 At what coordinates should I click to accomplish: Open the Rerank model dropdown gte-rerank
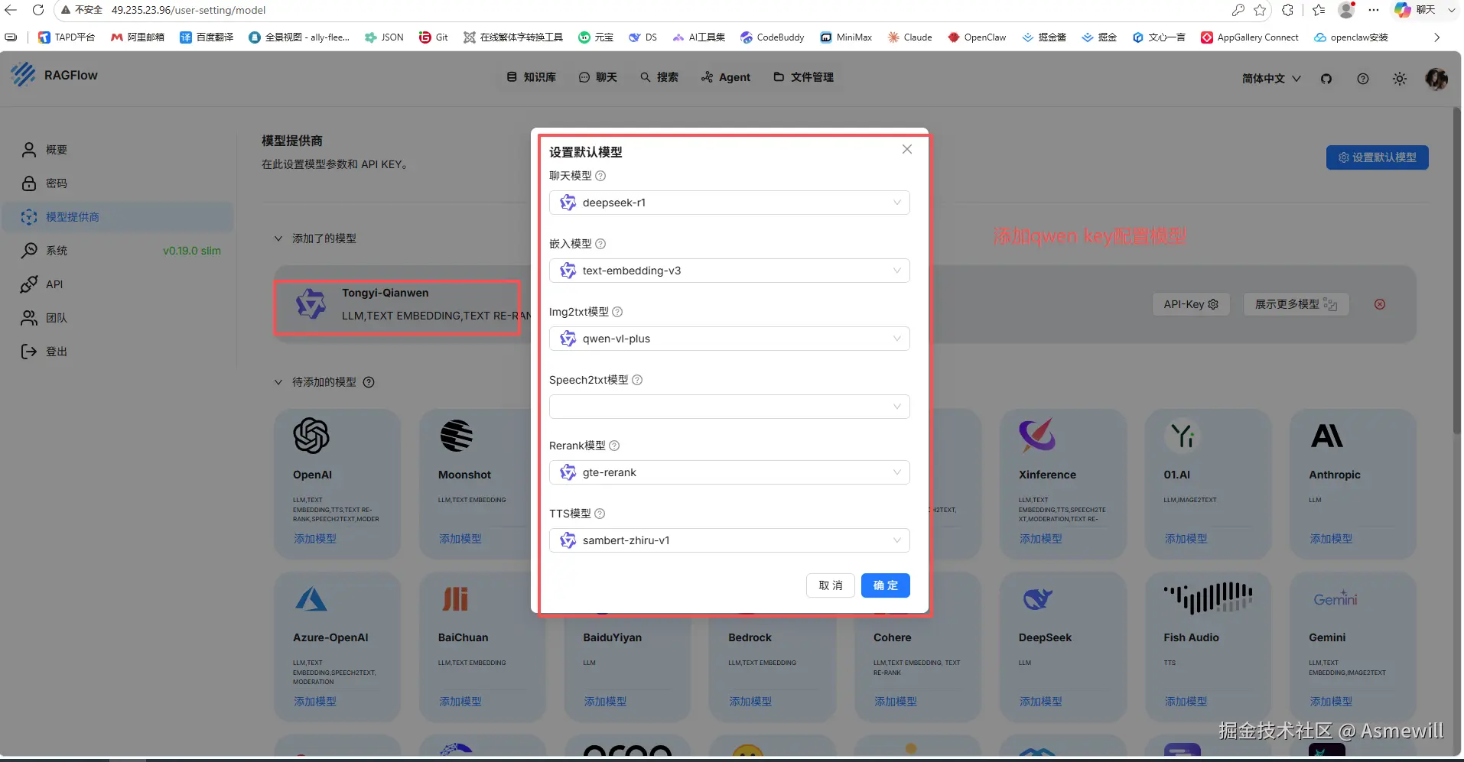click(x=729, y=472)
